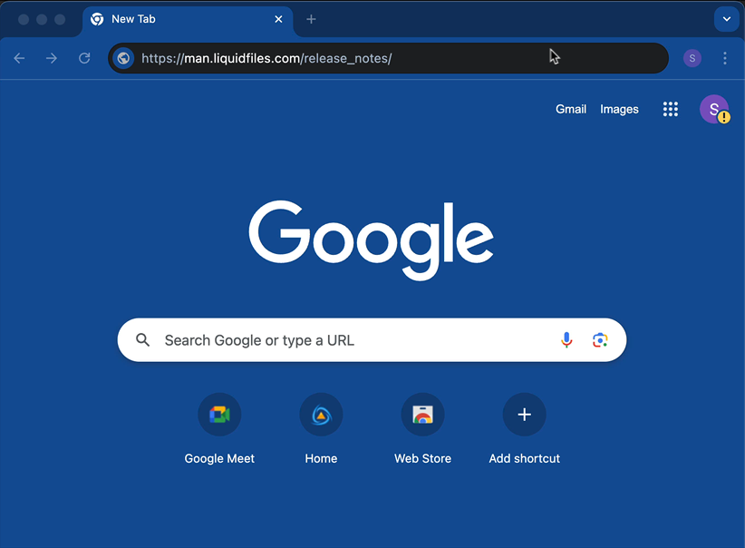View site information in the address bar
Screen dimensions: 745x548
click(x=123, y=58)
